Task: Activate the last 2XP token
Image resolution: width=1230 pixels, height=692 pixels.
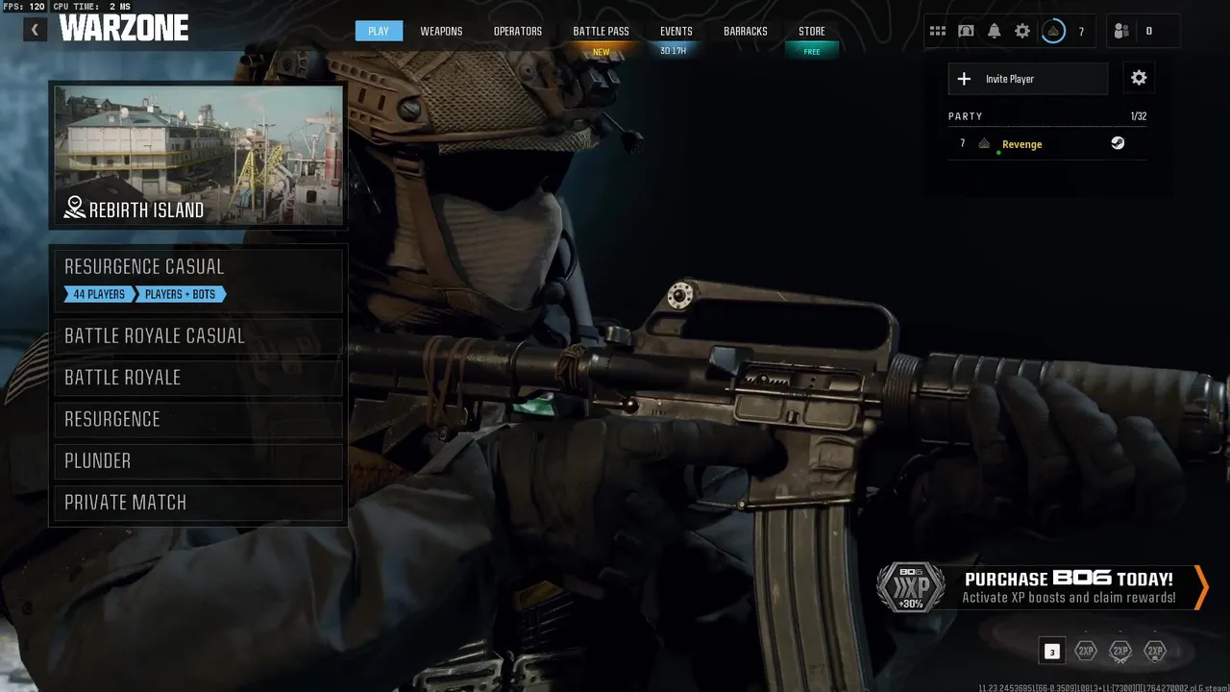Action: [1155, 652]
